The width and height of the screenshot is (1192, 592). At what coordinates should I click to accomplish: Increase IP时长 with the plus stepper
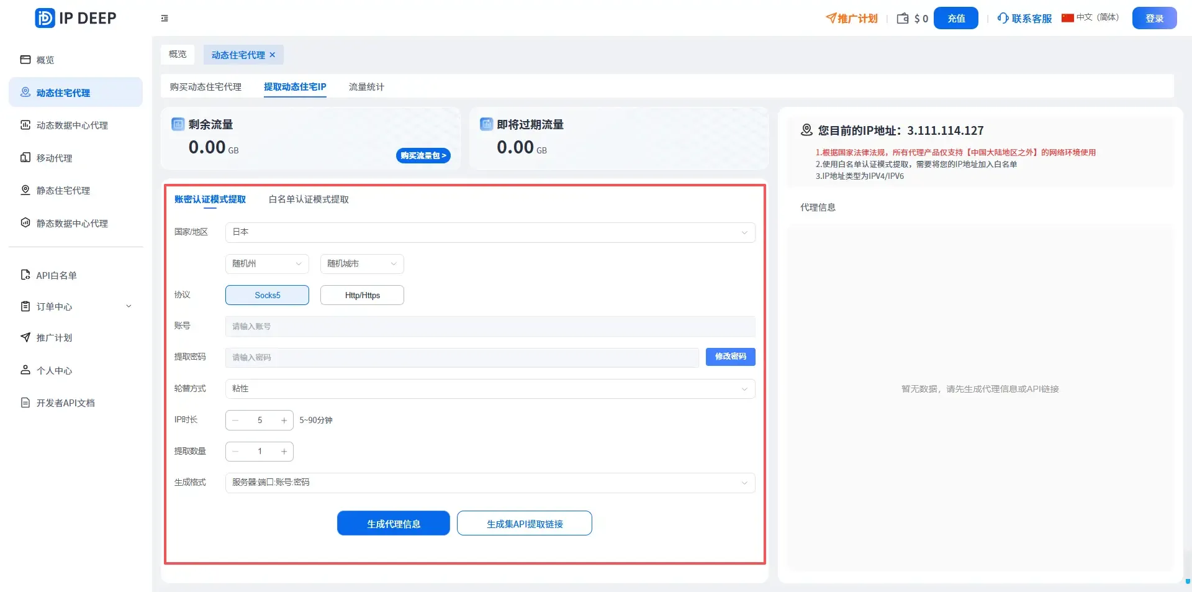click(x=284, y=420)
